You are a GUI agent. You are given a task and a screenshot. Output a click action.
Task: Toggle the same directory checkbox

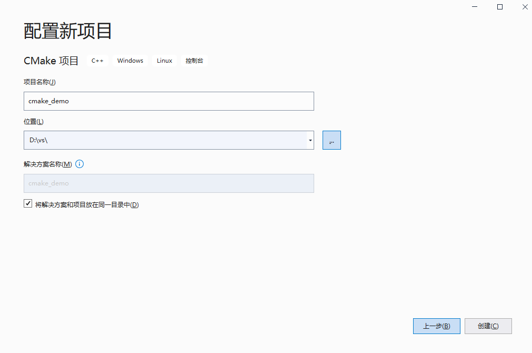[28, 203]
